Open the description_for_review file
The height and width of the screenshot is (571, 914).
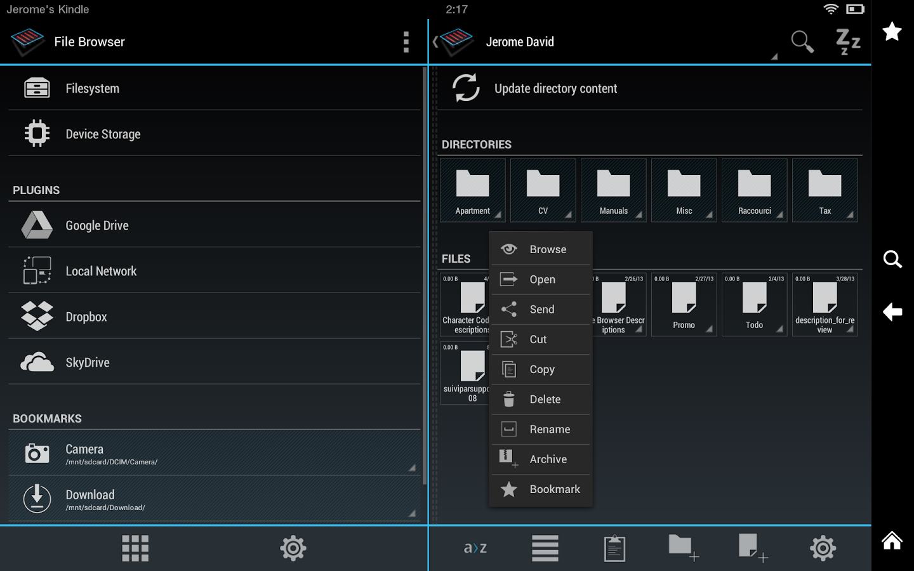click(825, 305)
